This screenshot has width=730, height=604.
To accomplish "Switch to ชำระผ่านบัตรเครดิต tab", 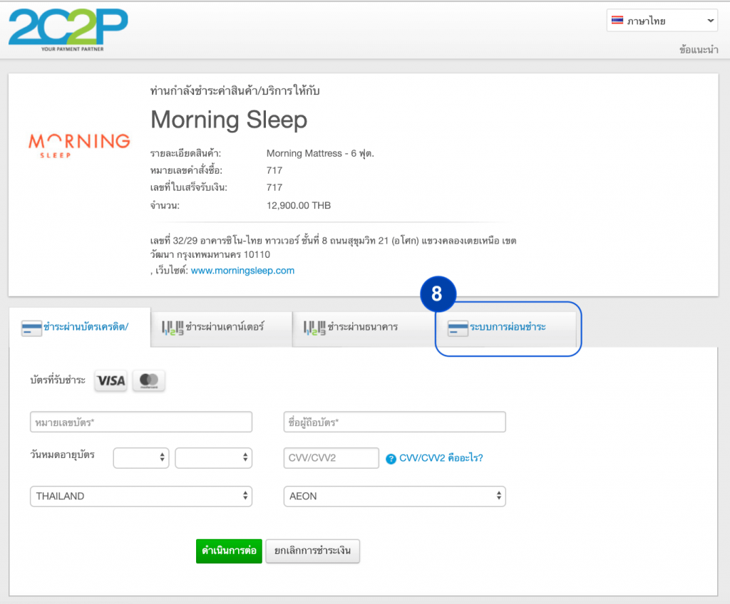I will point(80,327).
